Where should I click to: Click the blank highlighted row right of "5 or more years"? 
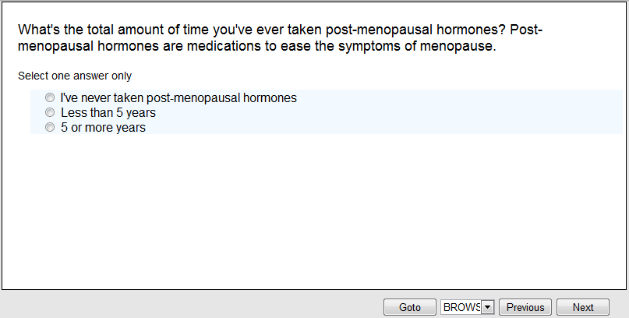390,128
